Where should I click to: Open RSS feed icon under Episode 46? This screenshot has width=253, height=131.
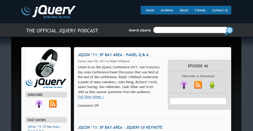198,85
